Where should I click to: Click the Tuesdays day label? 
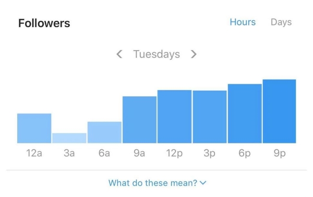click(156, 54)
